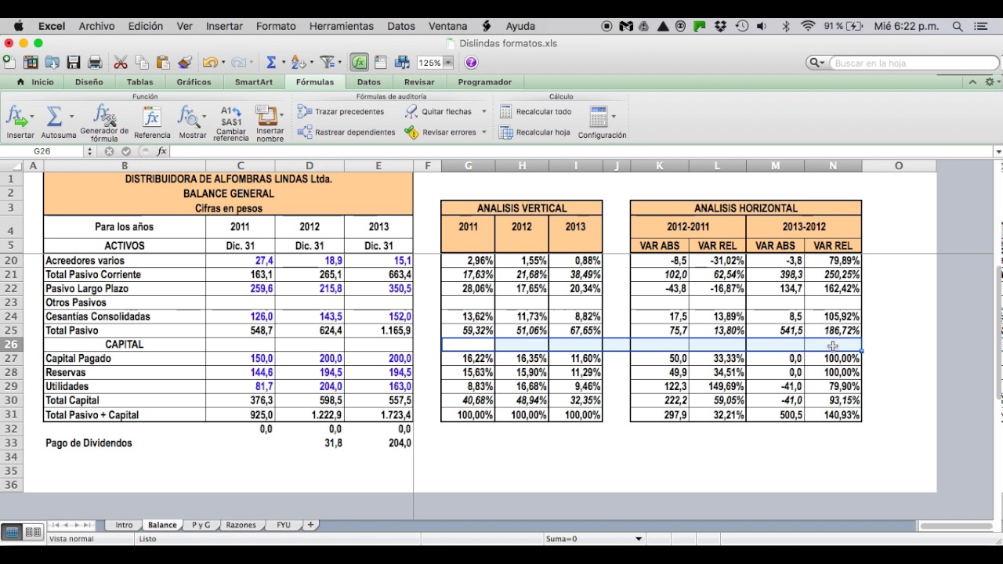Expand the Revisar errores dropdown arrow
The image size is (1003, 564).
pos(484,132)
